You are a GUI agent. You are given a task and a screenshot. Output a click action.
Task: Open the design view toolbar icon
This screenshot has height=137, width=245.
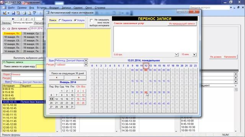(x=5, y=13)
